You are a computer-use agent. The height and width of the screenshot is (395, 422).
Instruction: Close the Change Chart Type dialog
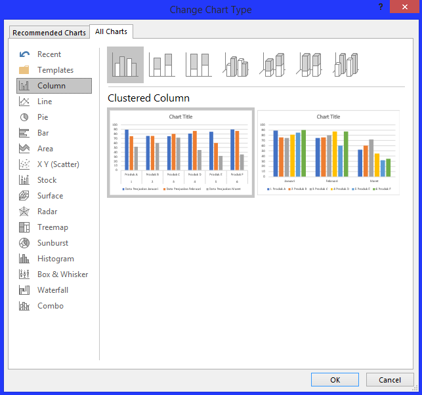click(404, 7)
